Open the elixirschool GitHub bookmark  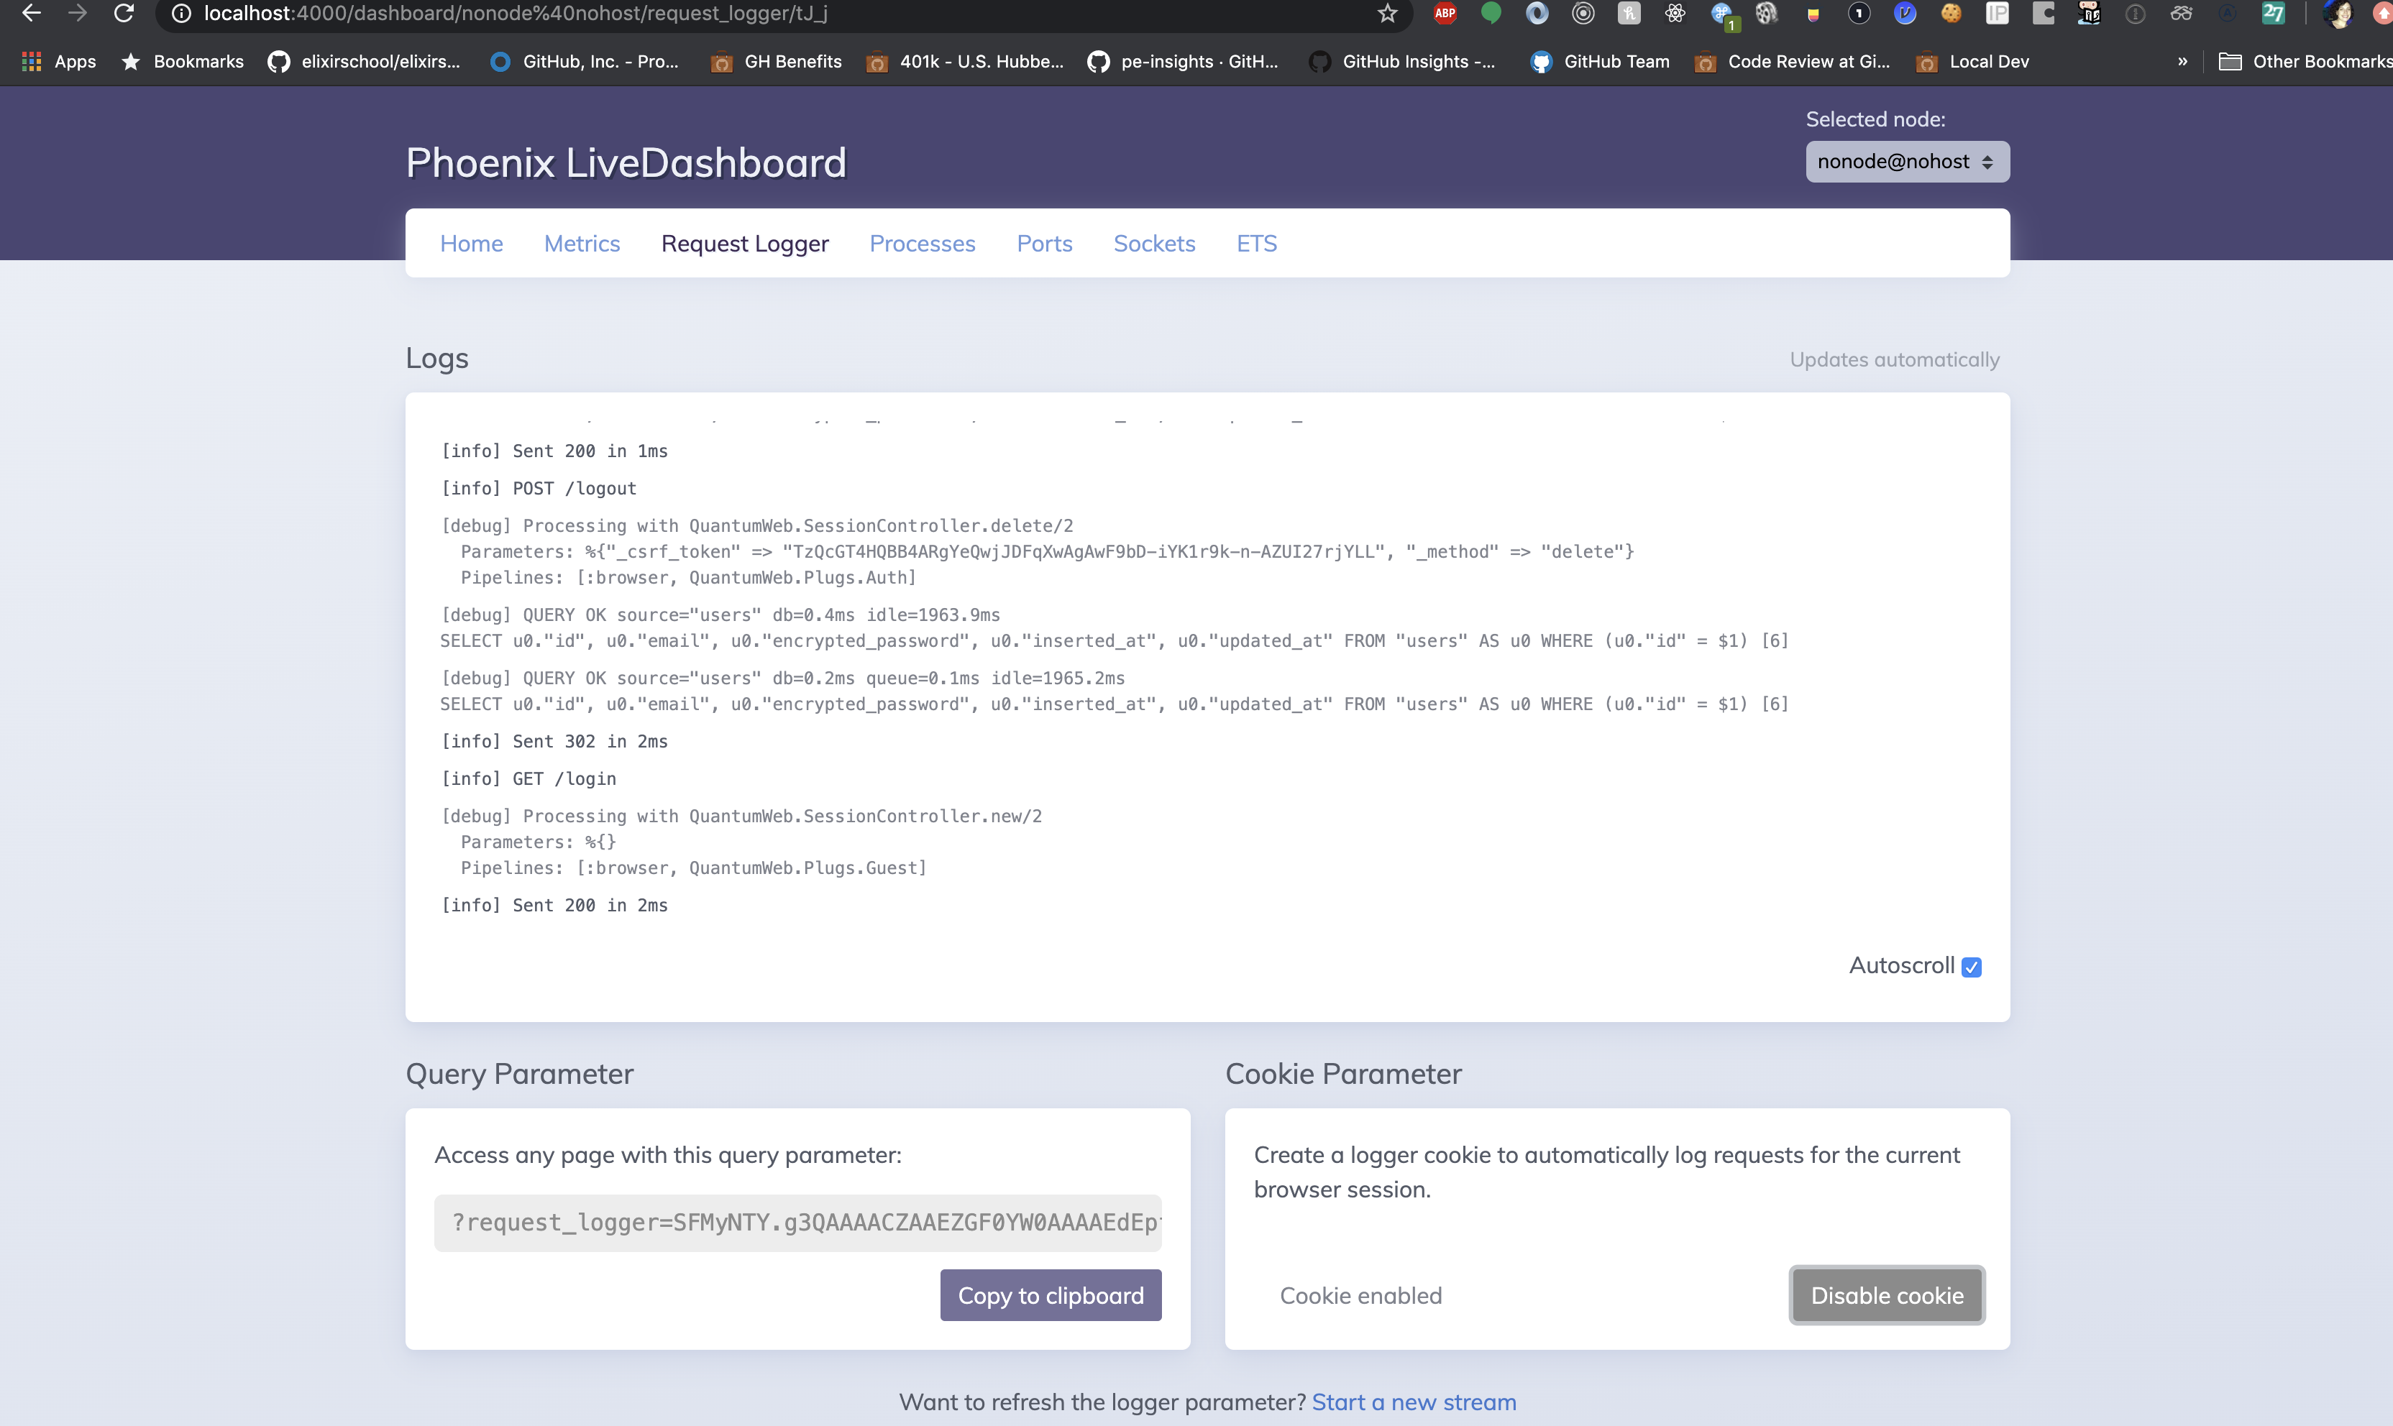(x=365, y=62)
